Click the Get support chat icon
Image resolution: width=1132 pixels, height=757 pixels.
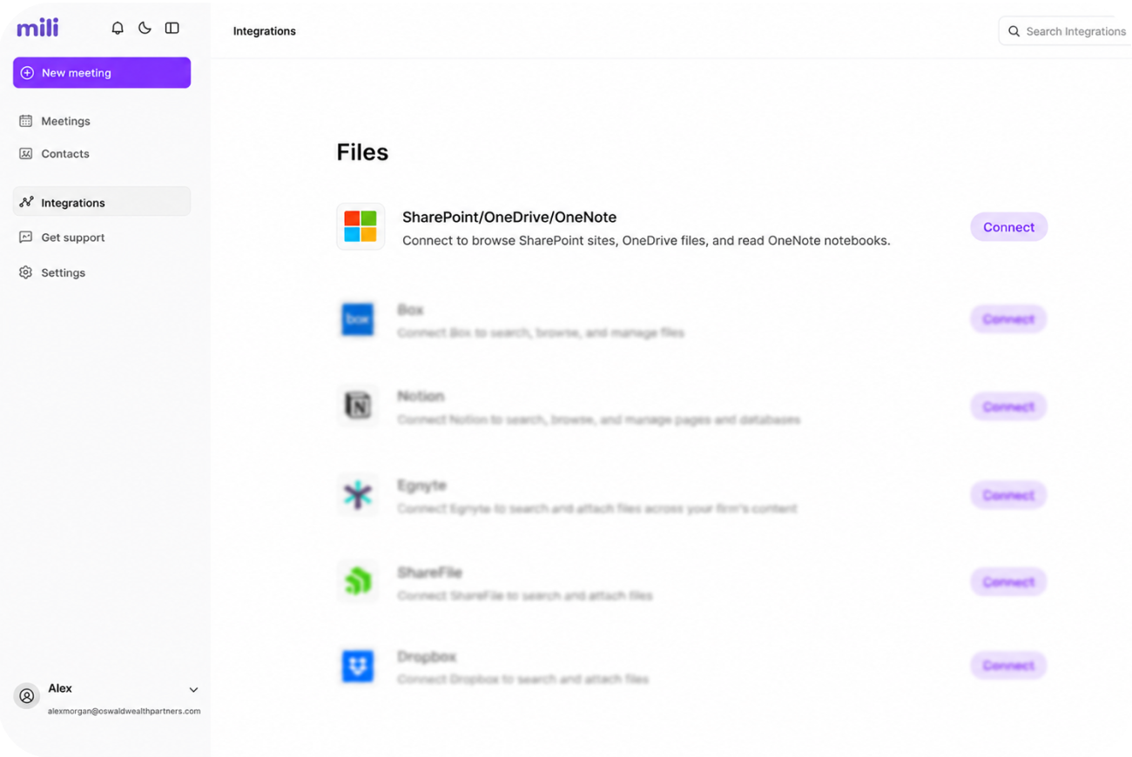26,238
